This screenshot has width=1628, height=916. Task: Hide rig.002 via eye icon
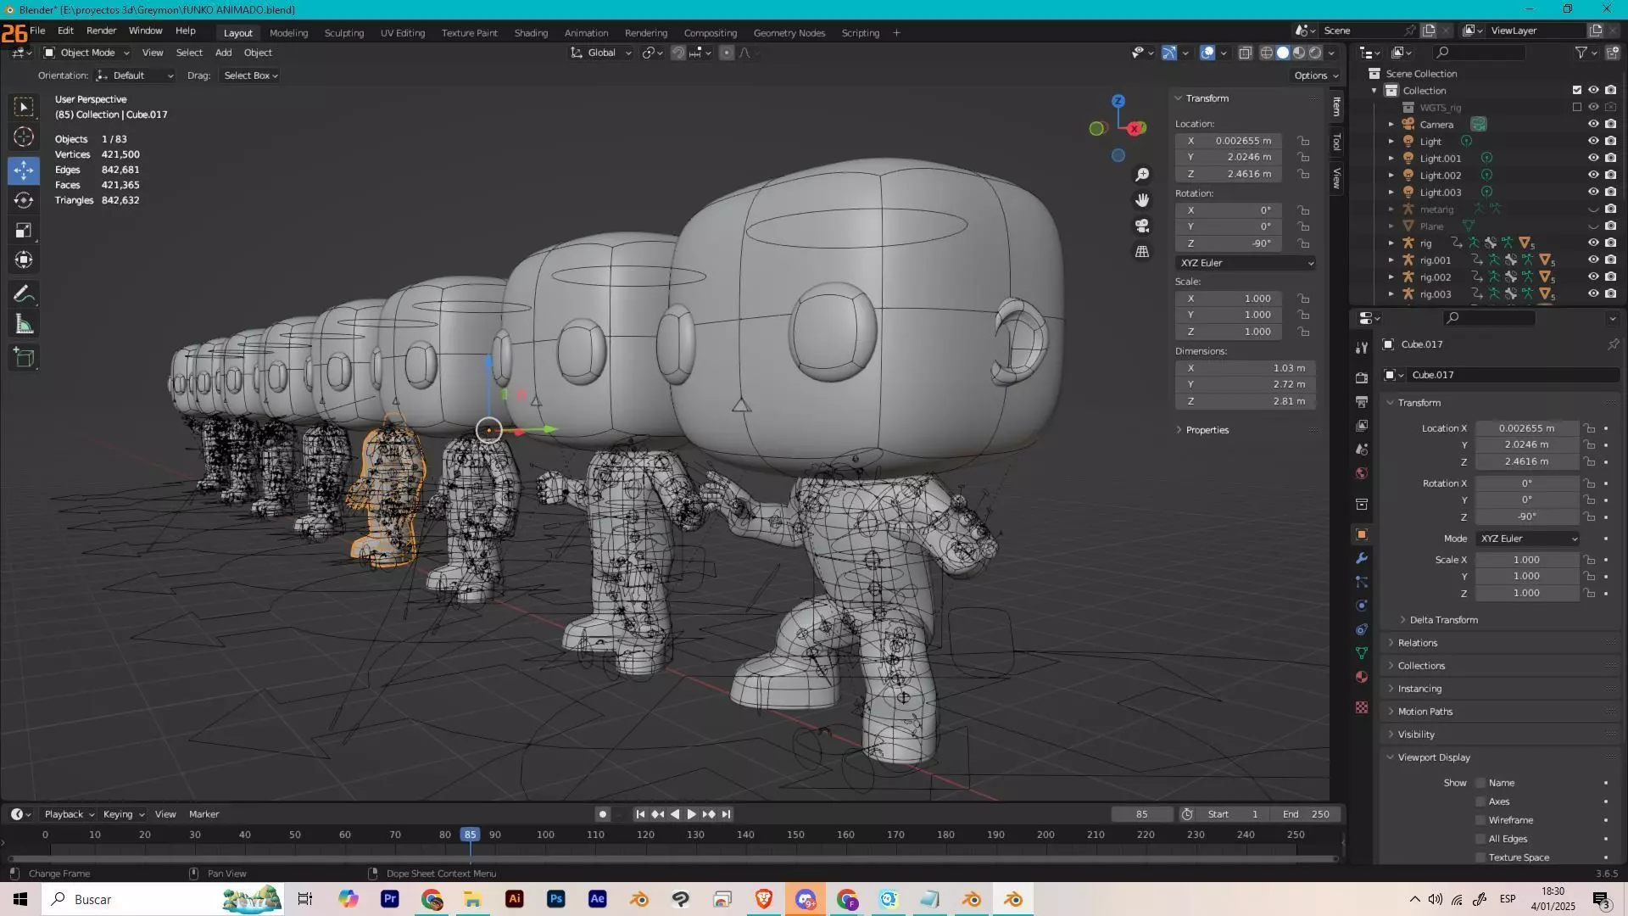1593,276
